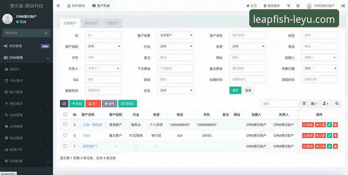Expand 系统配置 in sidebar
This screenshot has height=175, width=348.
click(26, 161)
